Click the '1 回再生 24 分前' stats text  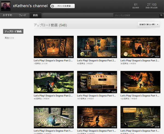click(x=40, y=64)
